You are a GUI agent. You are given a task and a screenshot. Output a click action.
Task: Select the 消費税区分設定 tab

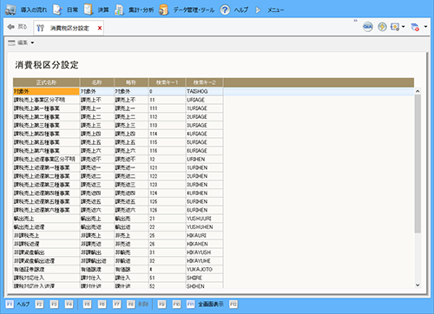pyautogui.click(x=69, y=28)
